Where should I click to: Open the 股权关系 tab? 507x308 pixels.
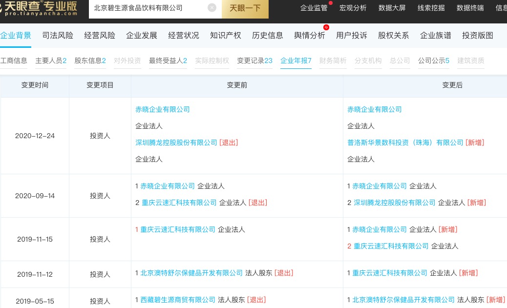(x=394, y=35)
